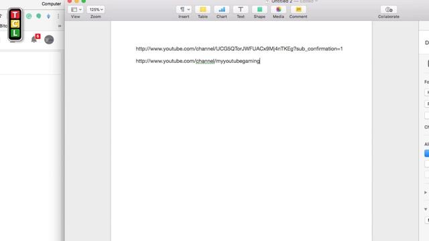Click the Collaborate toolbar icon
Screen dimensions: 429x241
pos(389,9)
